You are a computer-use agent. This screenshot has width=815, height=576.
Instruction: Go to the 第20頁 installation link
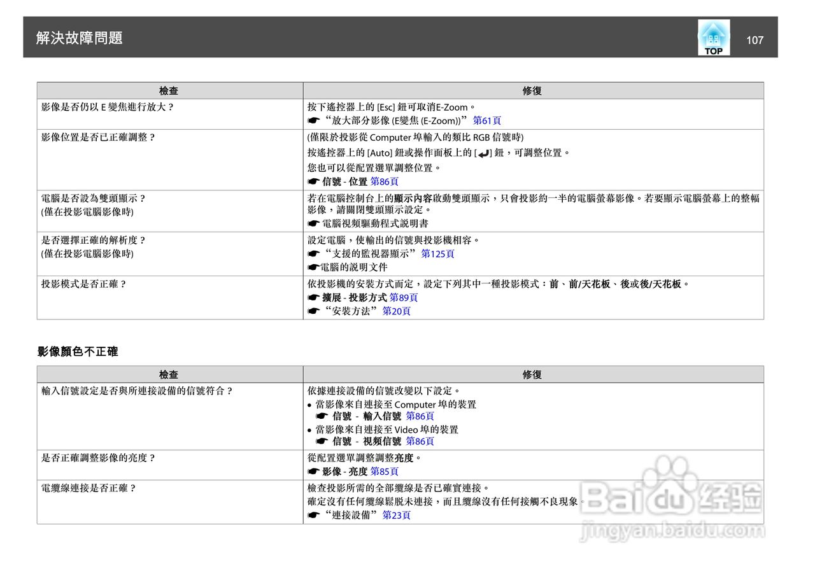pyautogui.click(x=397, y=311)
